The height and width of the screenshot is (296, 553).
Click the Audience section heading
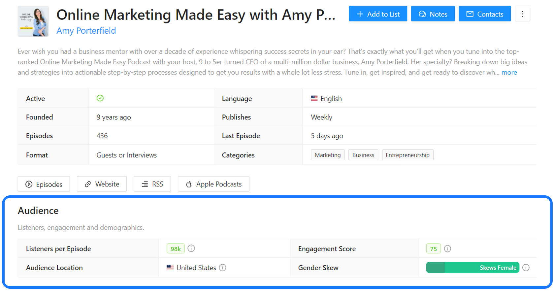[x=38, y=211]
